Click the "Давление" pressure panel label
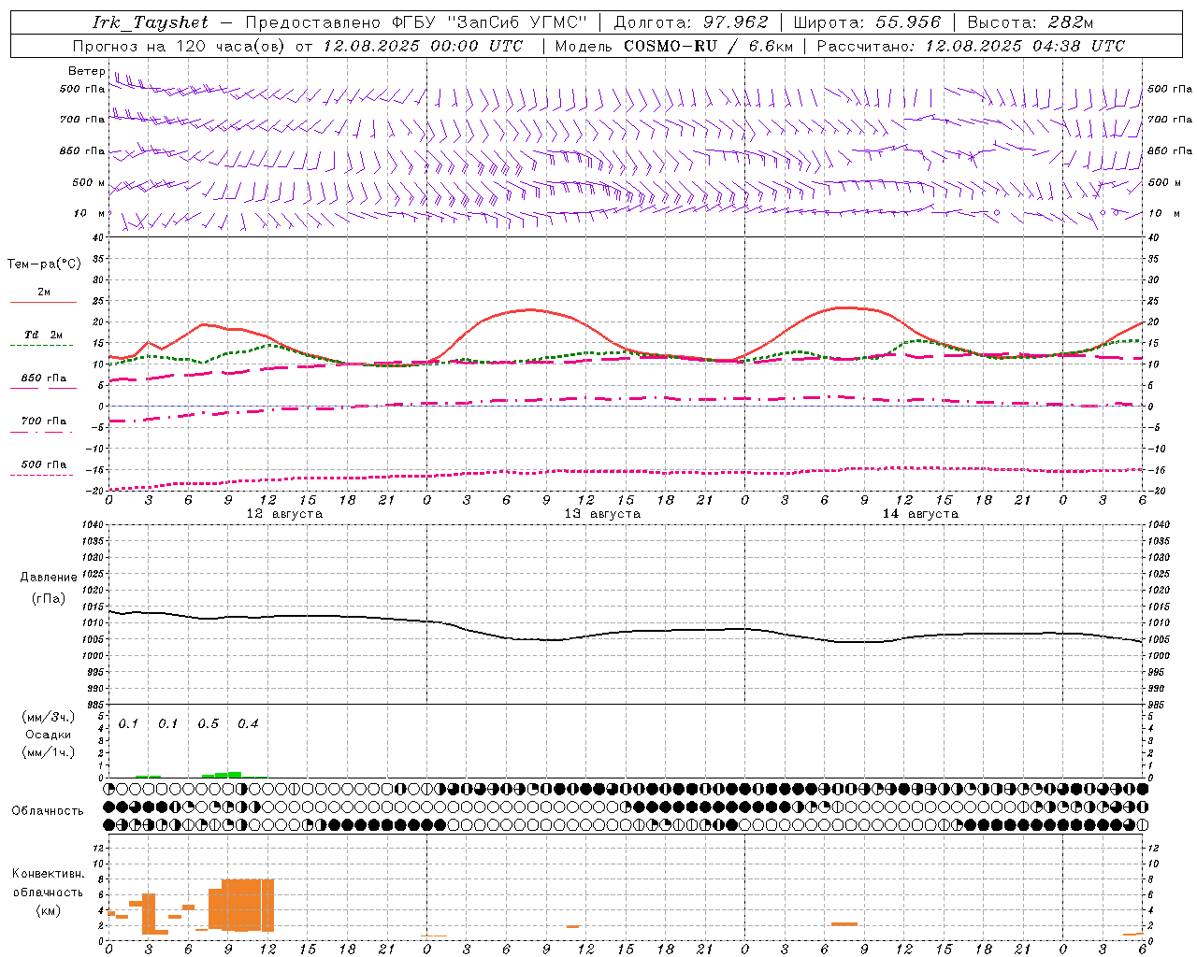Screen dimensions: 1197x957 click(49, 578)
